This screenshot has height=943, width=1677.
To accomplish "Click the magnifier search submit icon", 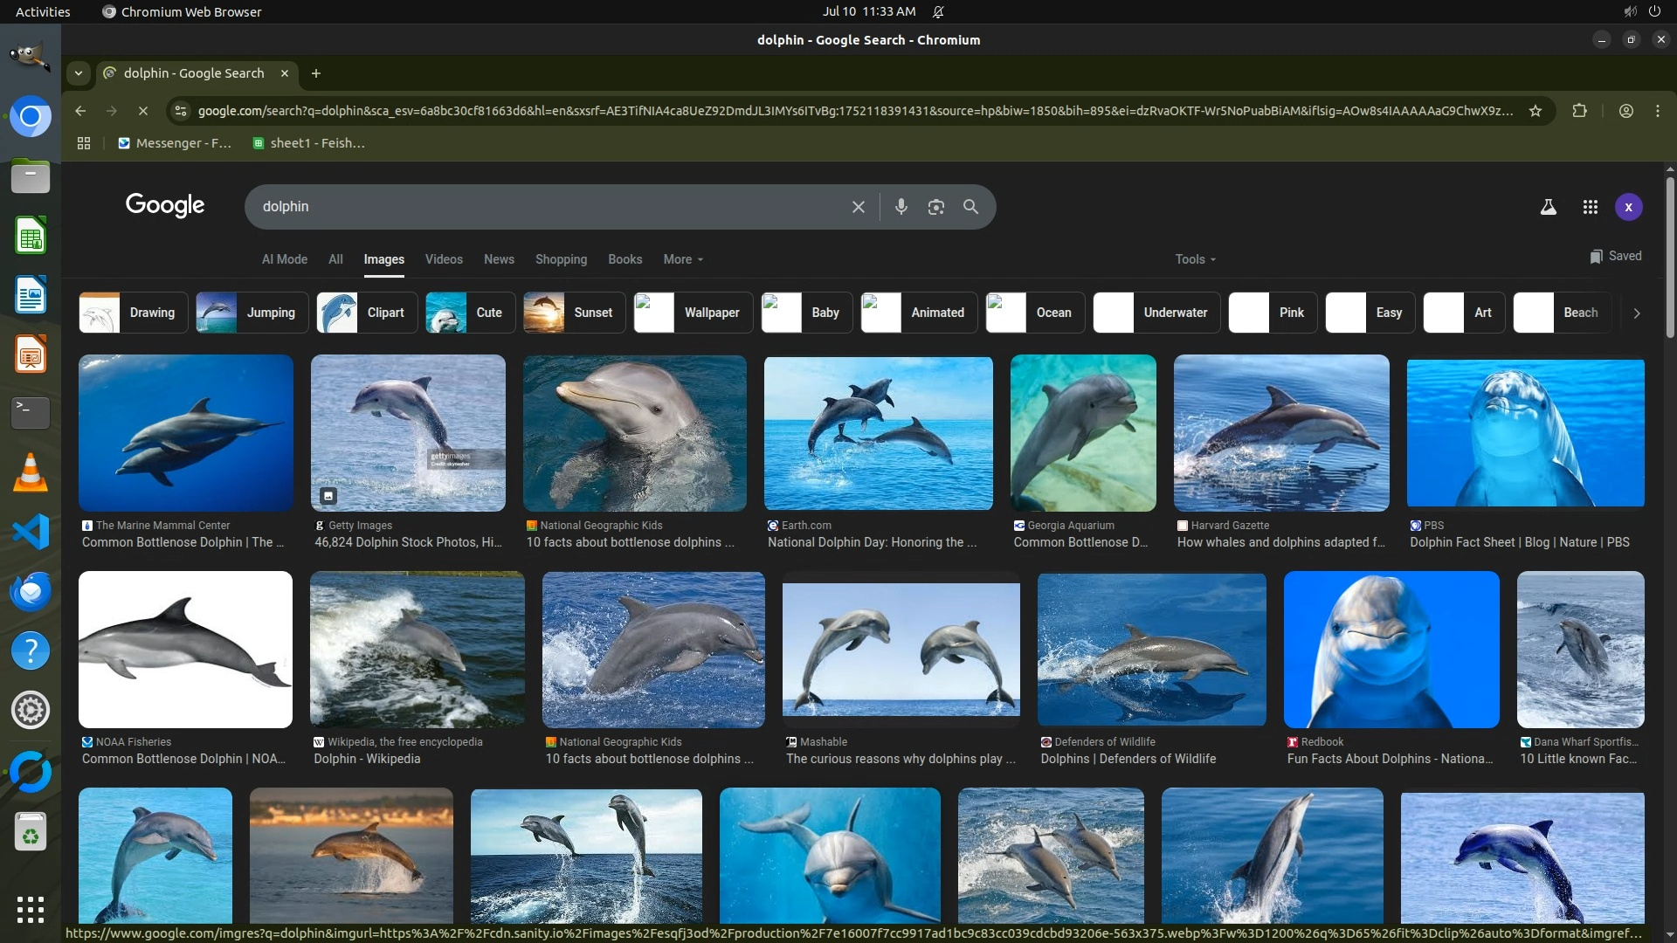I will 970,207.
